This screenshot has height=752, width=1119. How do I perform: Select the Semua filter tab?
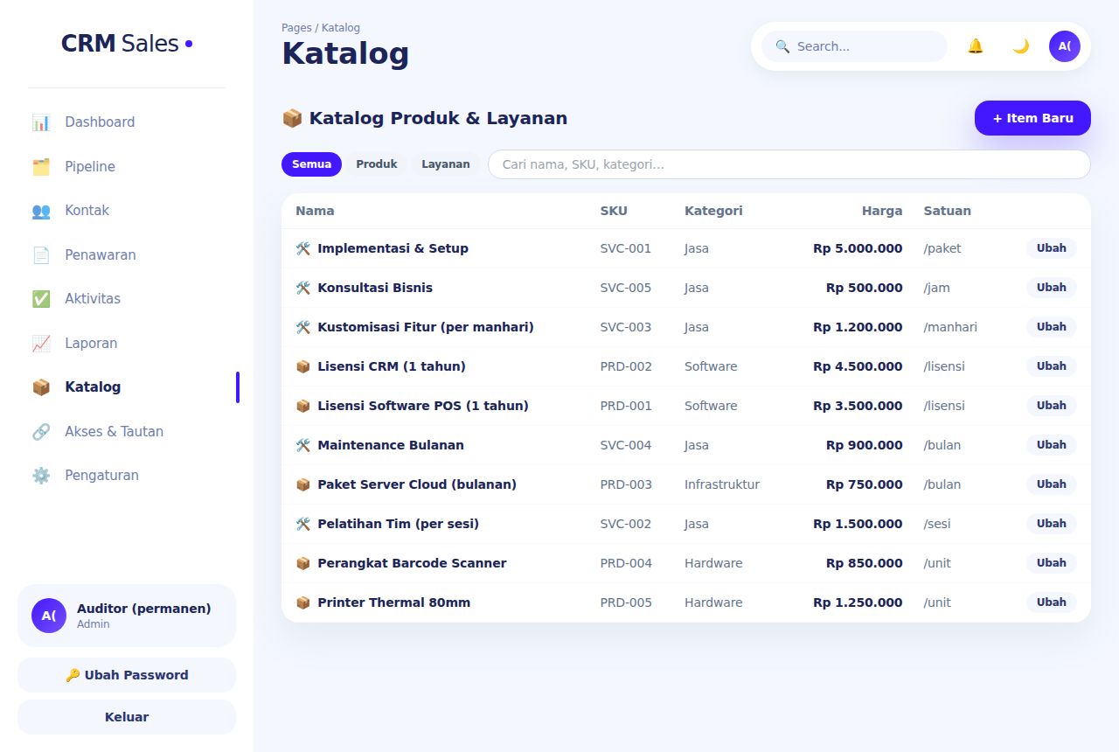click(x=311, y=164)
